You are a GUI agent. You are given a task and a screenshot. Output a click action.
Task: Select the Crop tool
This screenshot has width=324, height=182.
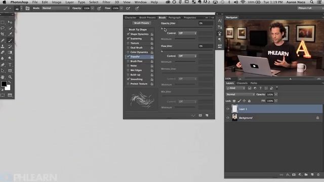3,34
